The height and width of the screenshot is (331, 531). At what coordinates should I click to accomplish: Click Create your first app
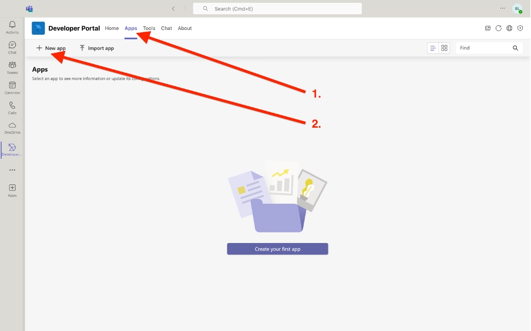point(277,249)
